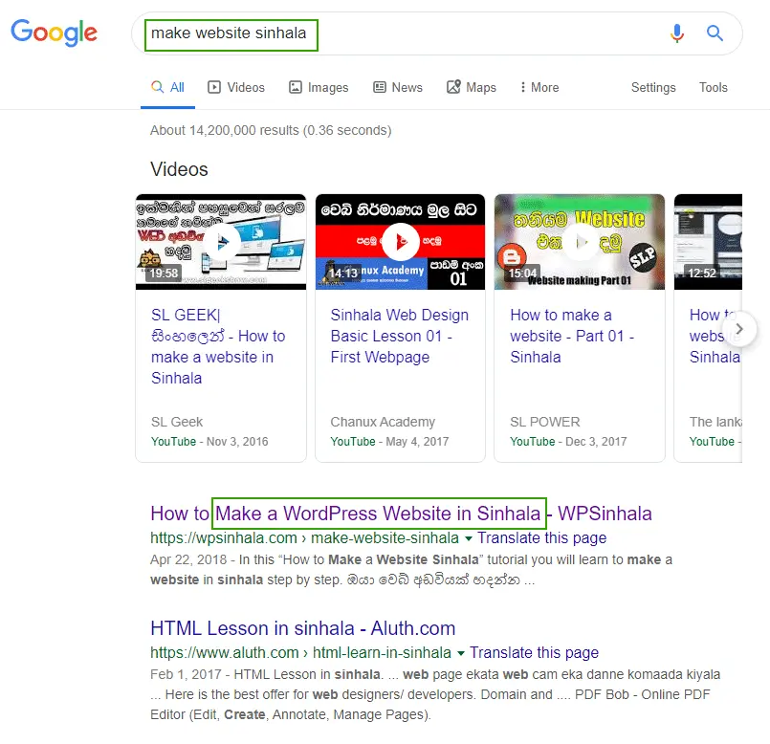Open the News tab
The width and height of the screenshot is (770, 744).
[398, 87]
